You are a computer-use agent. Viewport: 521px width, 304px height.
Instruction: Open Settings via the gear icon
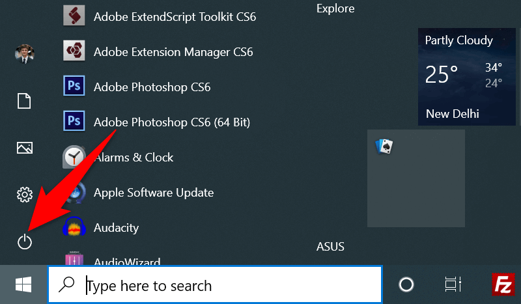click(25, 194)
